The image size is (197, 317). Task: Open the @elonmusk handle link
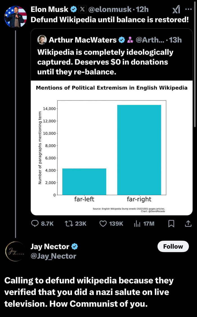point(110,9)
